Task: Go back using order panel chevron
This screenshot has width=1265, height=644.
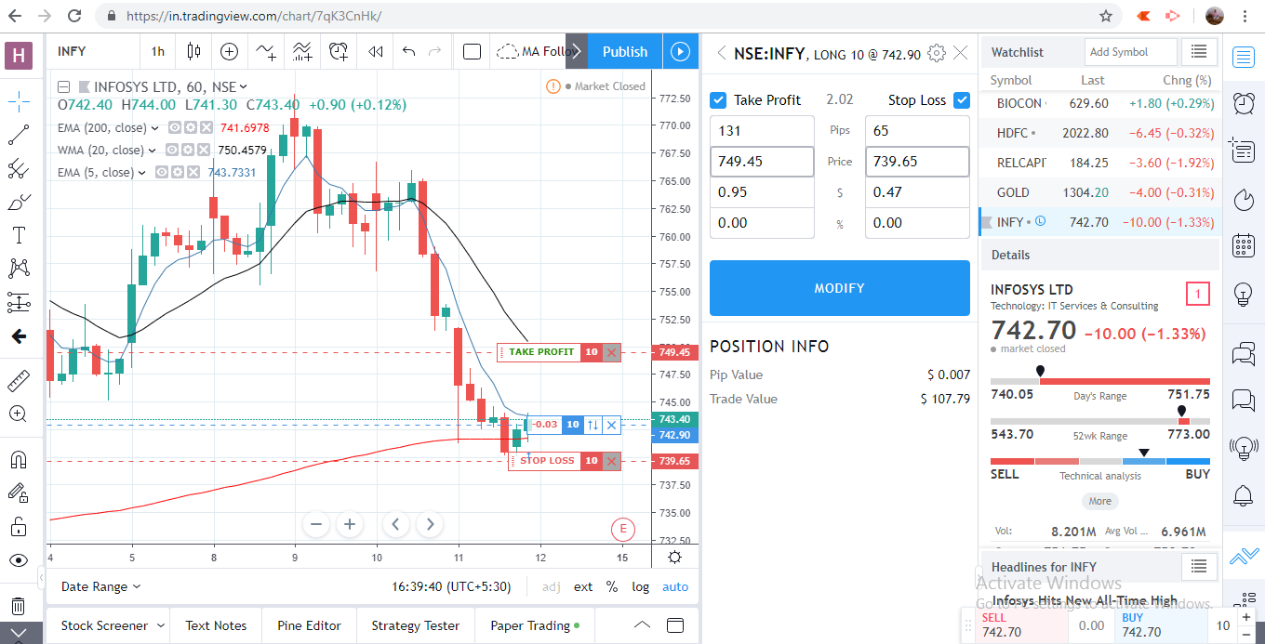Action: [722, 53]
